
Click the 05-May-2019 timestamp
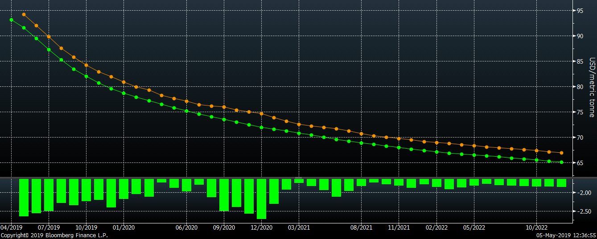[x=566, y=235]
